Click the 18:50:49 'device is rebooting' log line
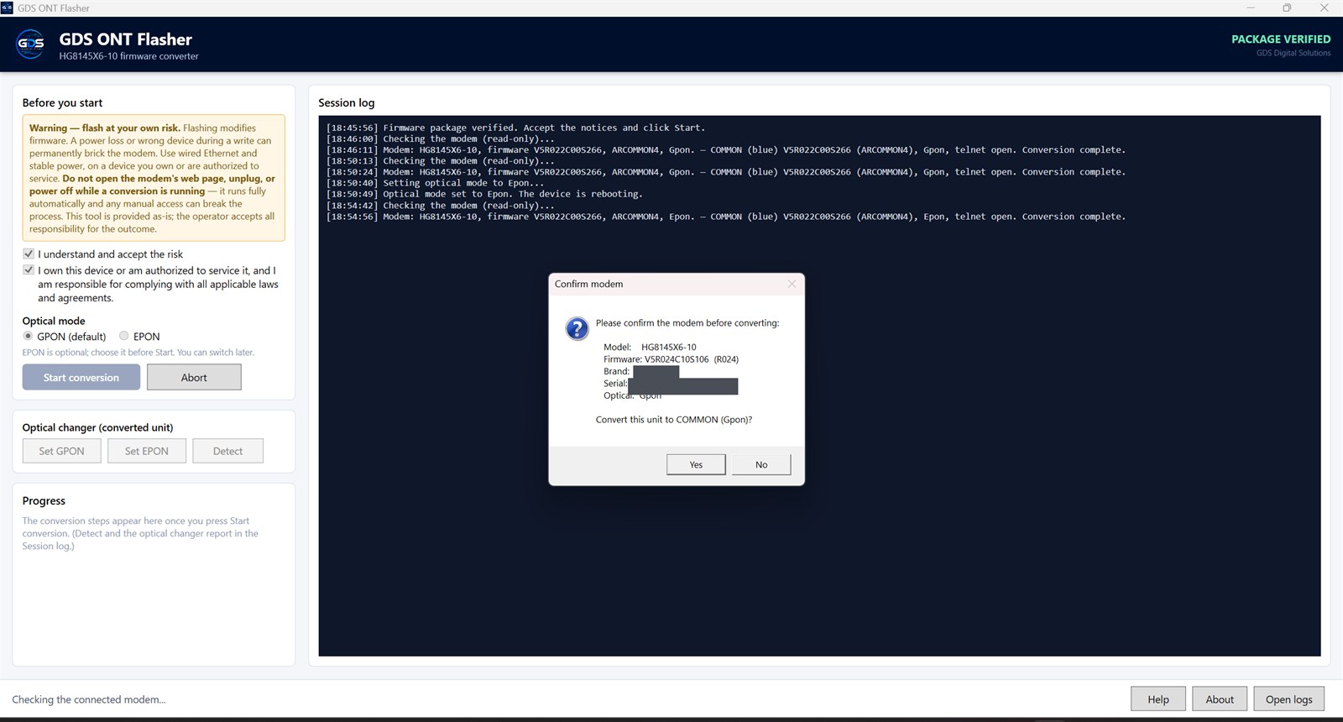Screen dimensions: 1343x722 coord(485,194)
